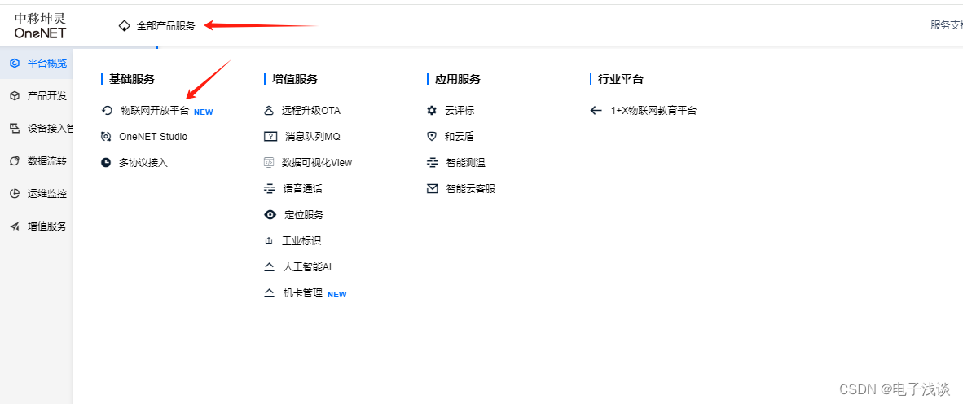Click the 和云盾 shield icon
Viewport: 963px width, 404px height.
[432, 136]
